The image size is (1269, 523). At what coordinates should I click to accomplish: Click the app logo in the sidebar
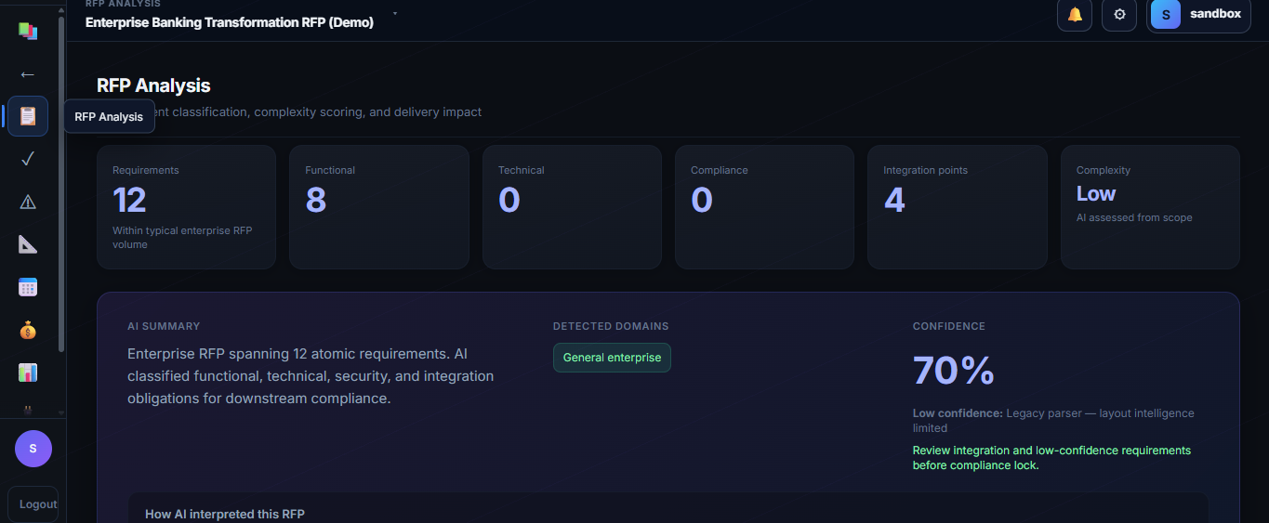click(28, 31)
